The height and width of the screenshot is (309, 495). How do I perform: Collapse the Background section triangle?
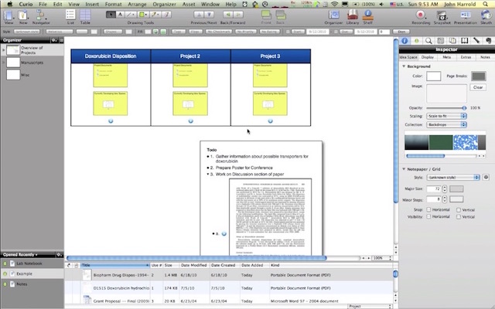tap(404, 66)
